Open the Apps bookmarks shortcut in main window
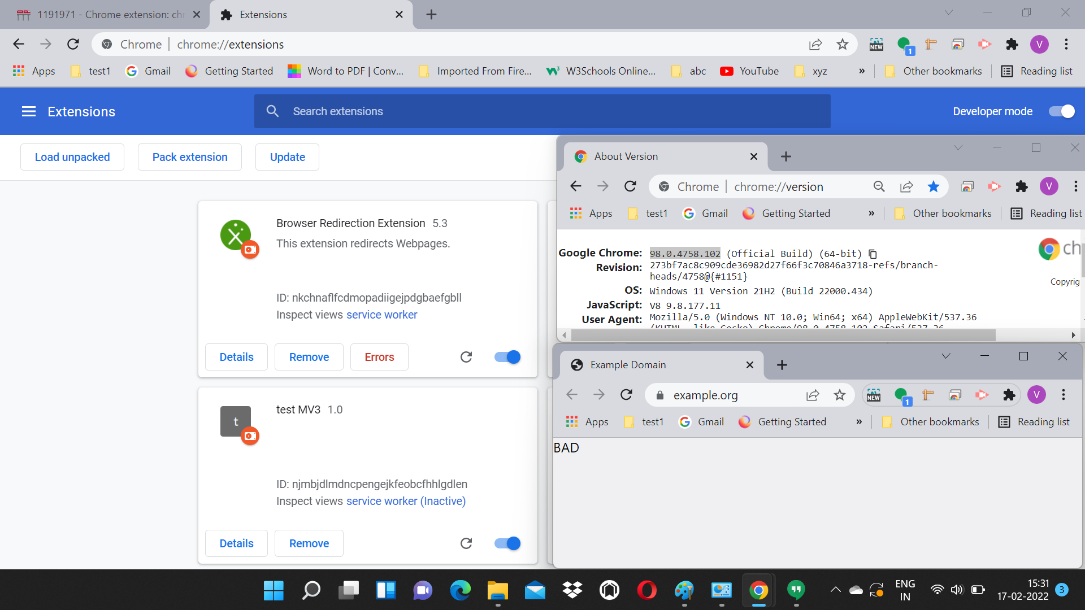The height and width of the screenshot is (610, 1085). coord(34,71)
